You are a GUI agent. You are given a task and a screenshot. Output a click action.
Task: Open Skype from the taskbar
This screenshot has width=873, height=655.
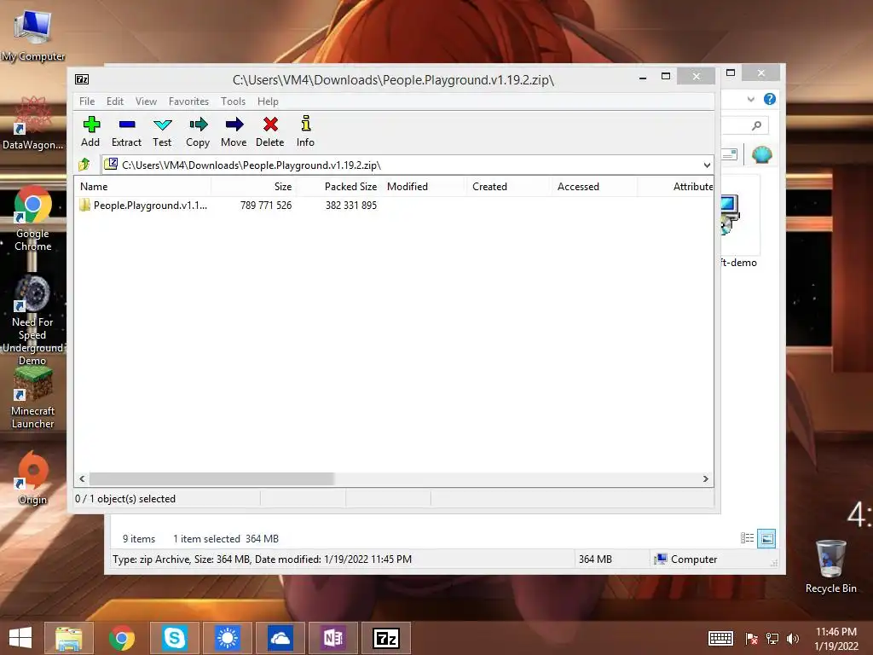pyautogui.click(x=174, y=638)
